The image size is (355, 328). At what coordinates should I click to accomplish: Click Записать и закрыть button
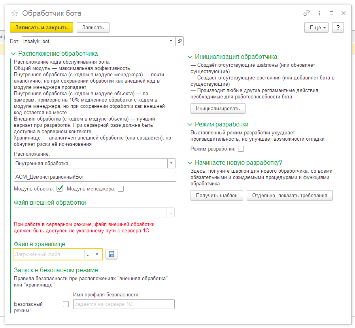click(x=42, y=27)
